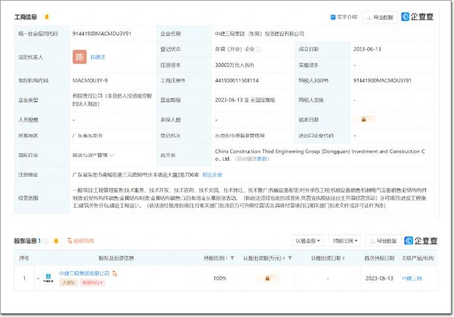Click 导出数据 button in 股东信息 section
This screenshot has height=317, width=454.
[x=383, y=240]
